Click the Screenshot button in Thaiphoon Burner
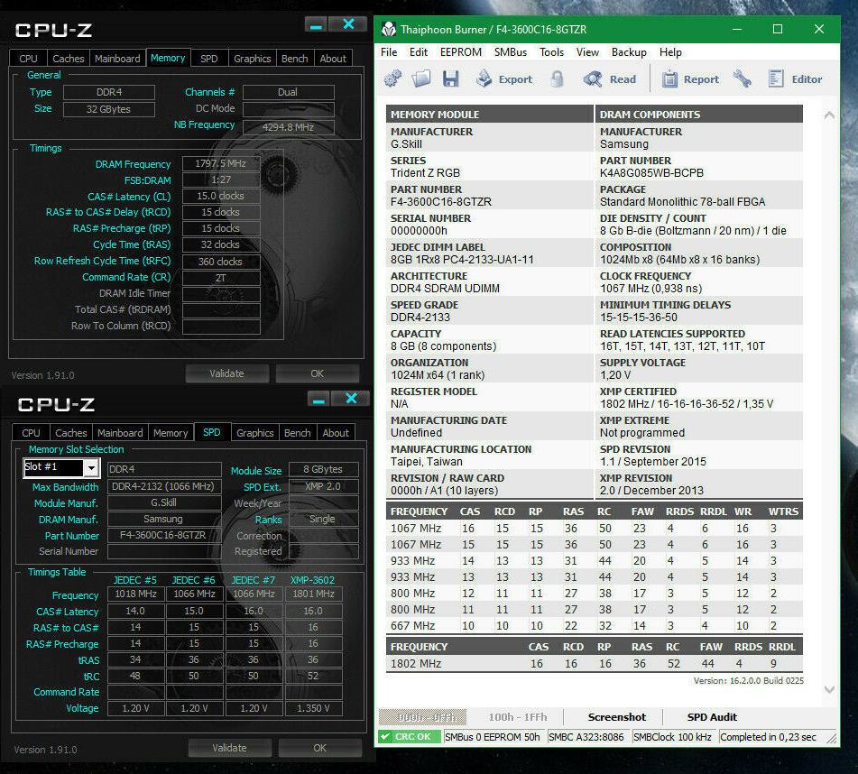The image size is (858, 774). pos(617,716)
